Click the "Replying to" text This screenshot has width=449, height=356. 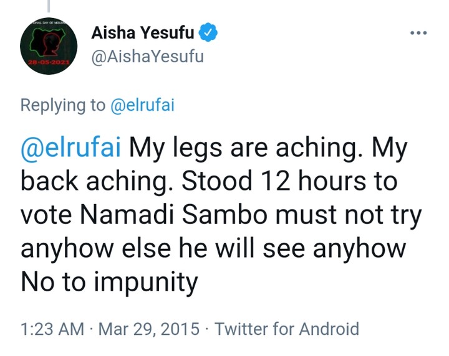coord(63,105)
